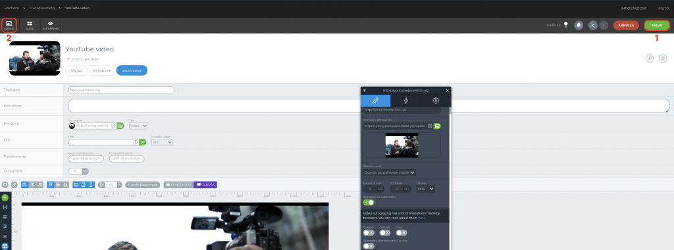The width and height of the screenshot is (674, 250).
Task: Select the mobile device view icon
Action: (x=91, y=185)
